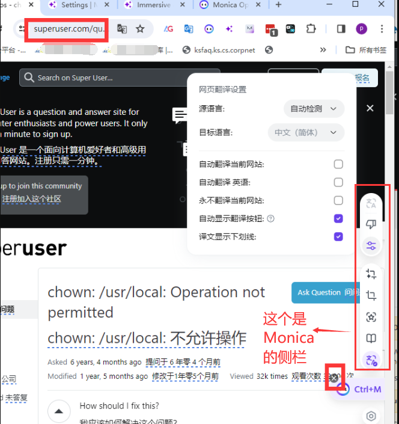Viewport: 399px width, 424px height.
Task: Uncheck 译文显示下划线 checkbox
Action: 338,236
